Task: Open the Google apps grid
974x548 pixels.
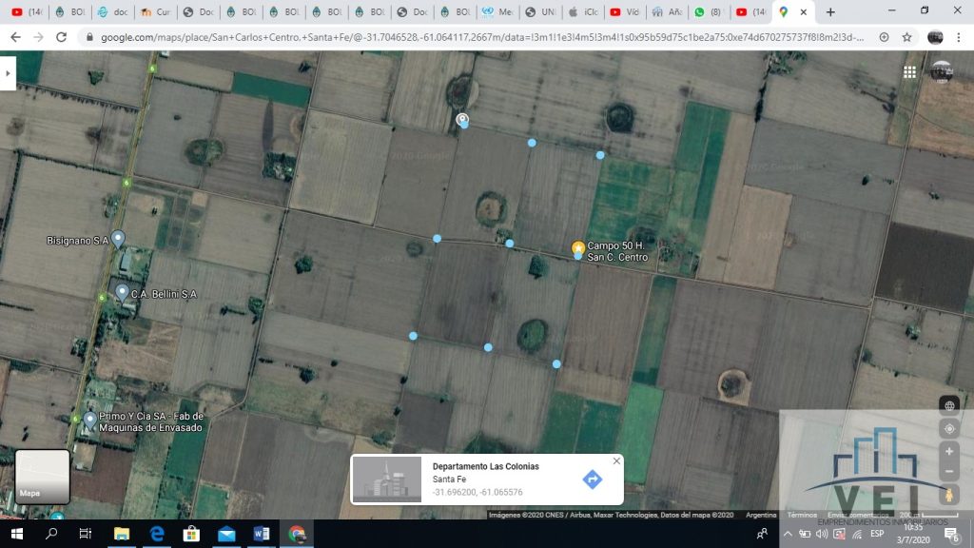Action: [x=909, y=72]
